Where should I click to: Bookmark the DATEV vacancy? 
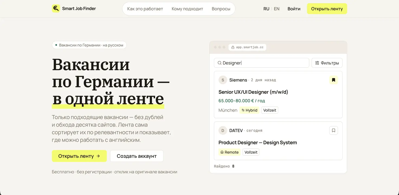(334, 131)
